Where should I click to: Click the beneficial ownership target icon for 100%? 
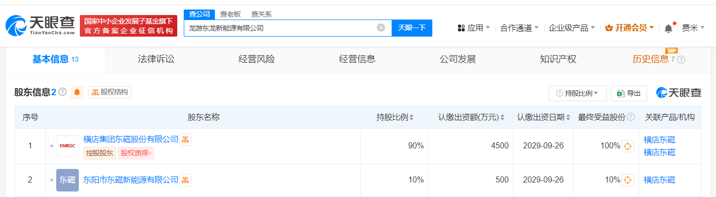pyautogui.click(x=628, y=146)
